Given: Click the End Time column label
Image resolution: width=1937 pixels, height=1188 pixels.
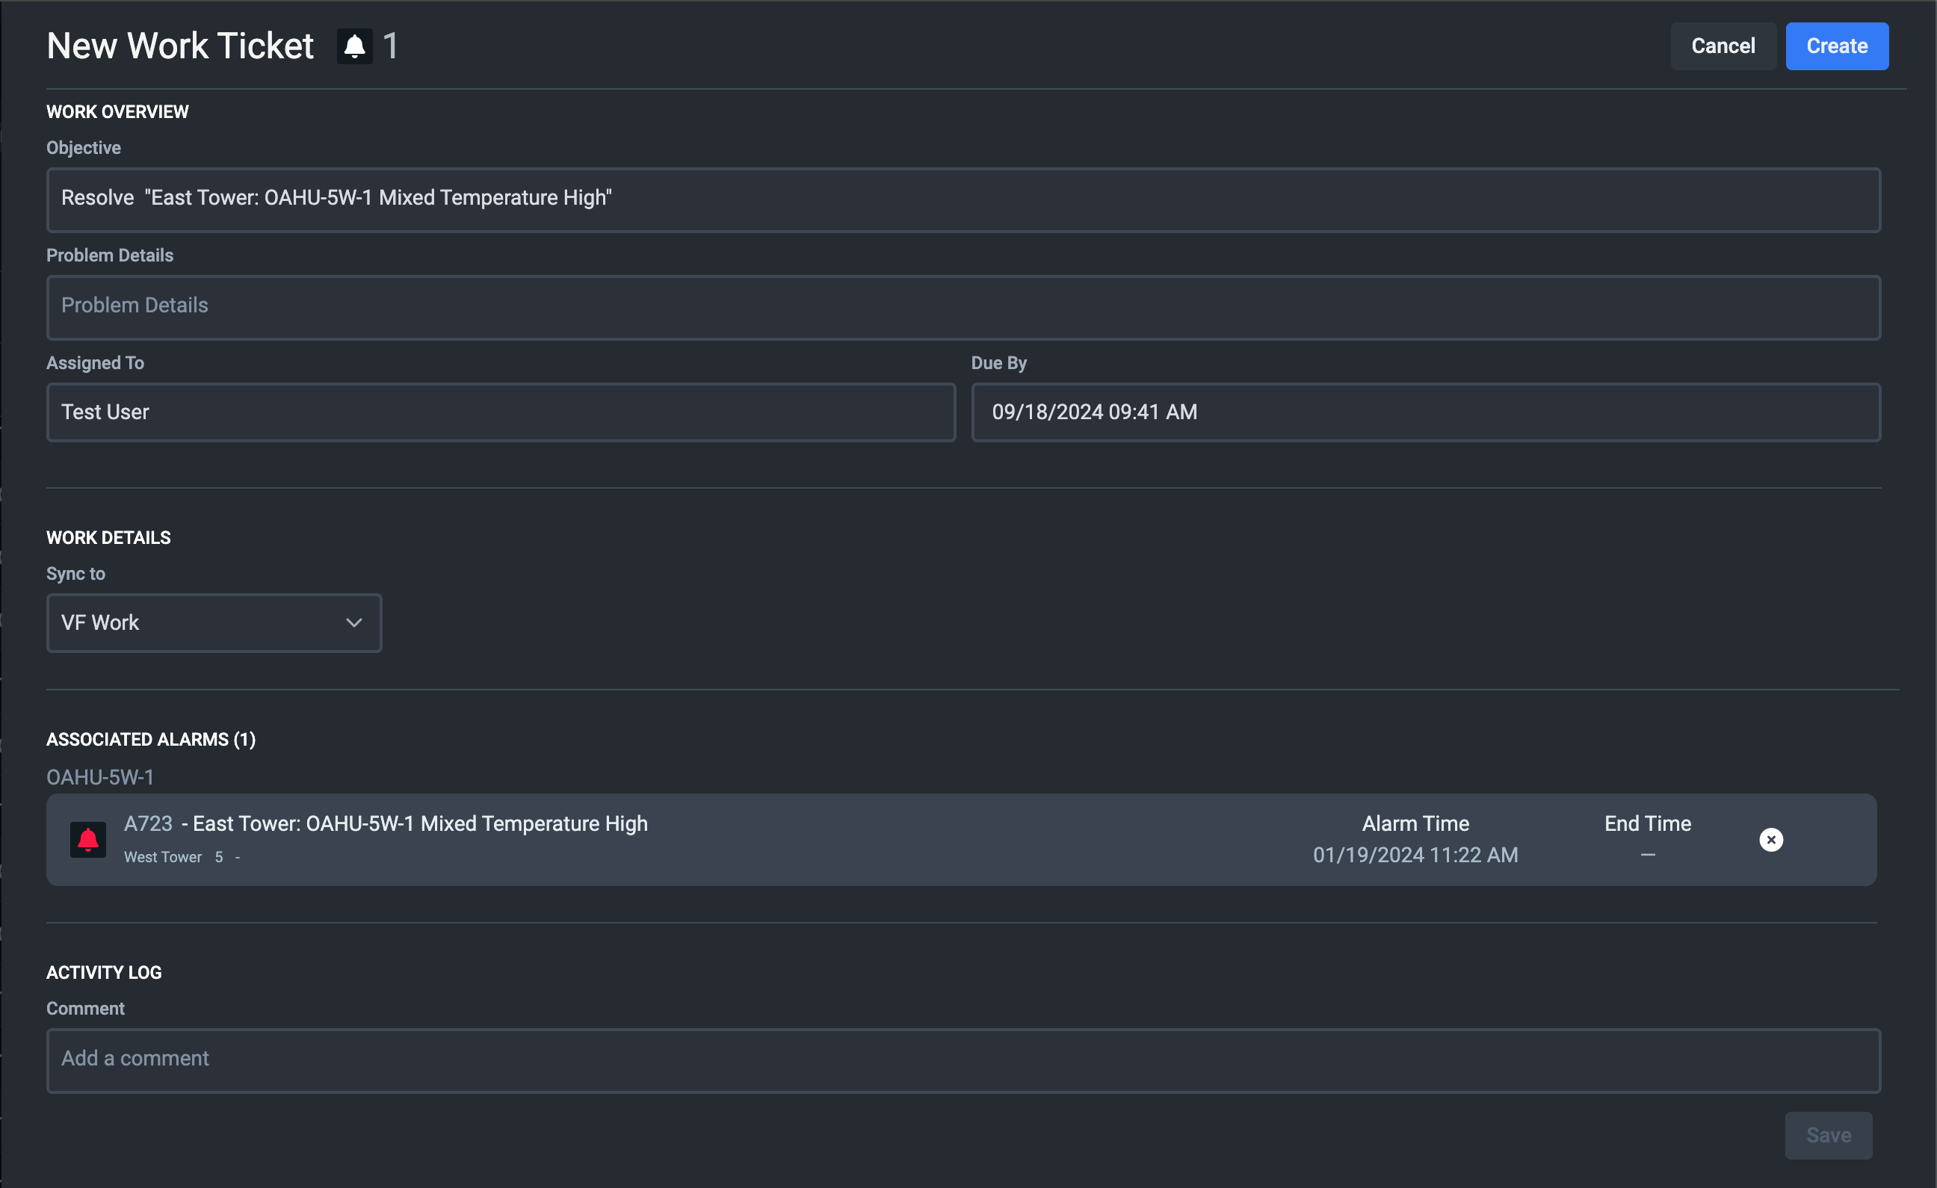Looking at the screenshot, I should (x=1648, y=823).
